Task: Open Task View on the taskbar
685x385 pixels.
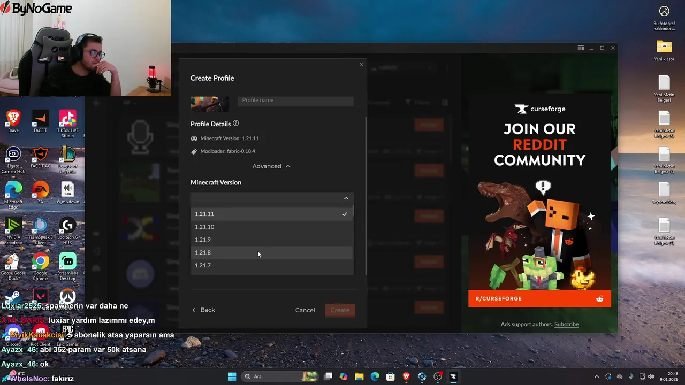Action: click(328, 376)
